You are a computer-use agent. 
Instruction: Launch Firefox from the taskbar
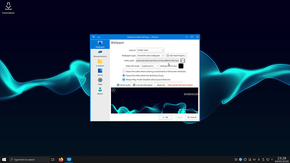[61, 160]
